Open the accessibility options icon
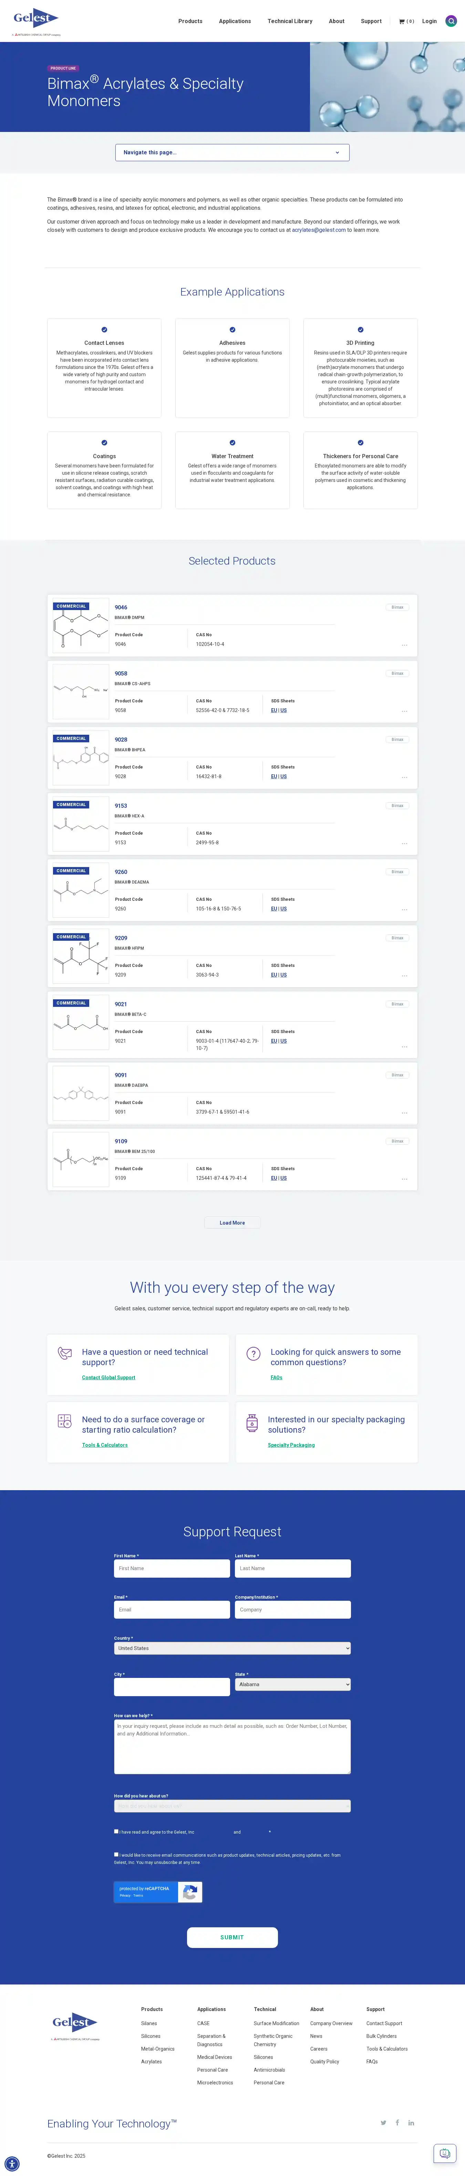 (x=12, y=2163)
